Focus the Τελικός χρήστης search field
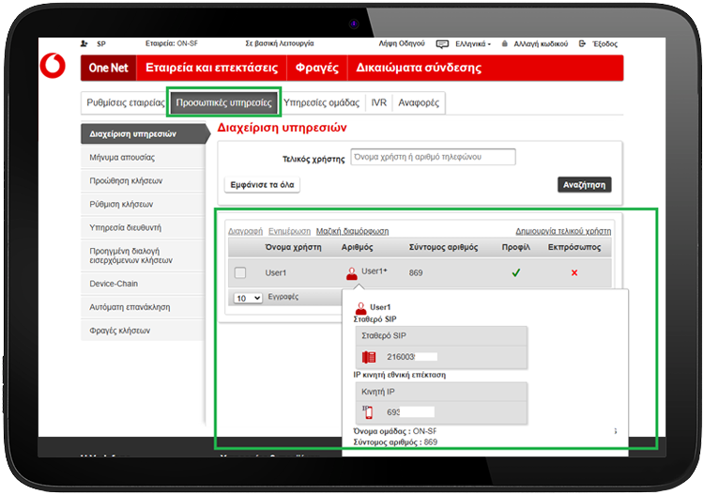The height and width of the screenshot is (495, 704). [x=433, y=157]
